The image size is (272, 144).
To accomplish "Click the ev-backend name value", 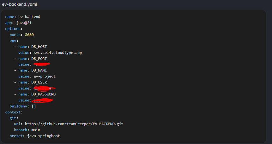I will click(x=29, y=17).
